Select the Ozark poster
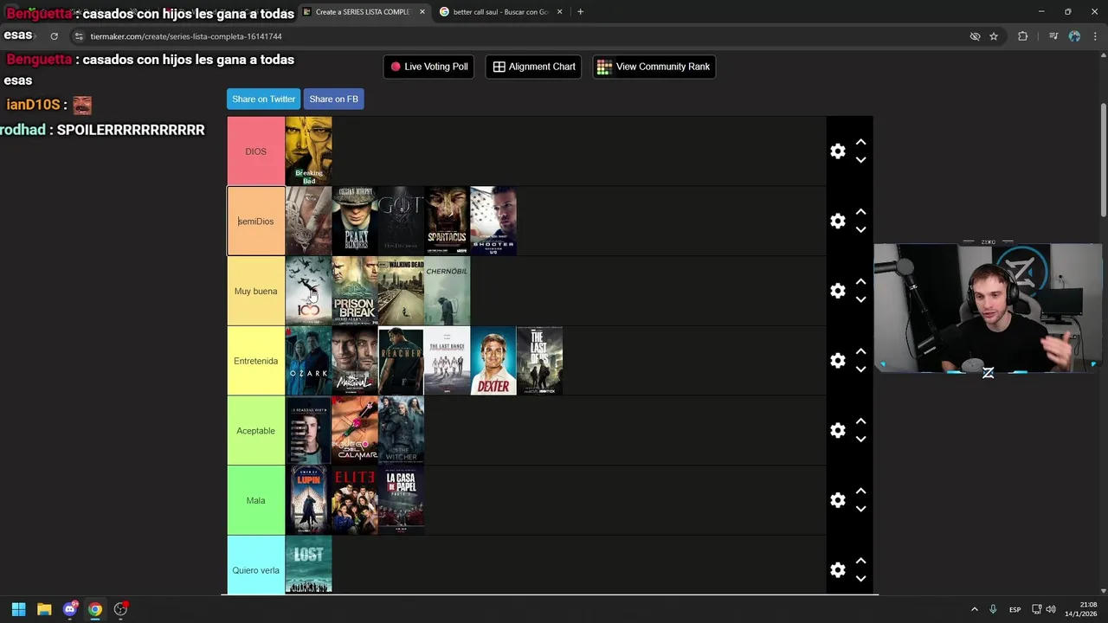 (308, 361)
